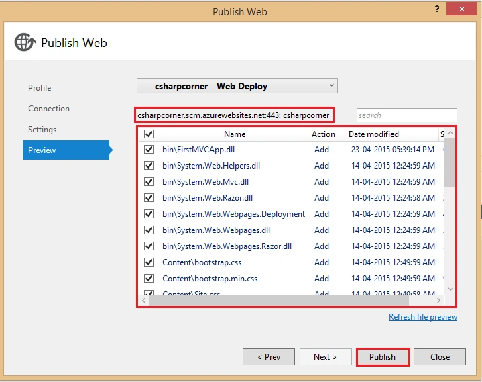Click the Add action for bin\FirstMVCApp.dll

tap(322, 150)
